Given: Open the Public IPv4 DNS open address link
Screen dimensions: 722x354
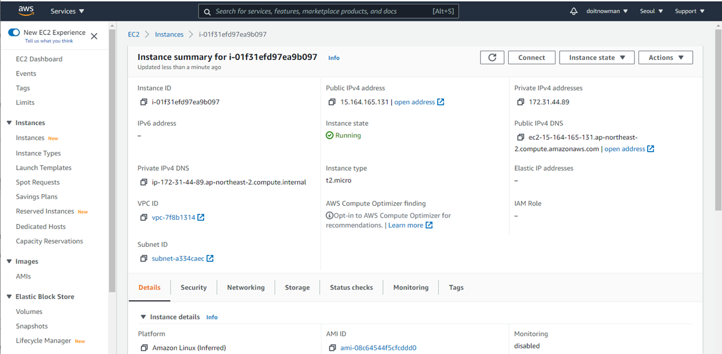Looking at the screenshot, I should tap(629, 149).
